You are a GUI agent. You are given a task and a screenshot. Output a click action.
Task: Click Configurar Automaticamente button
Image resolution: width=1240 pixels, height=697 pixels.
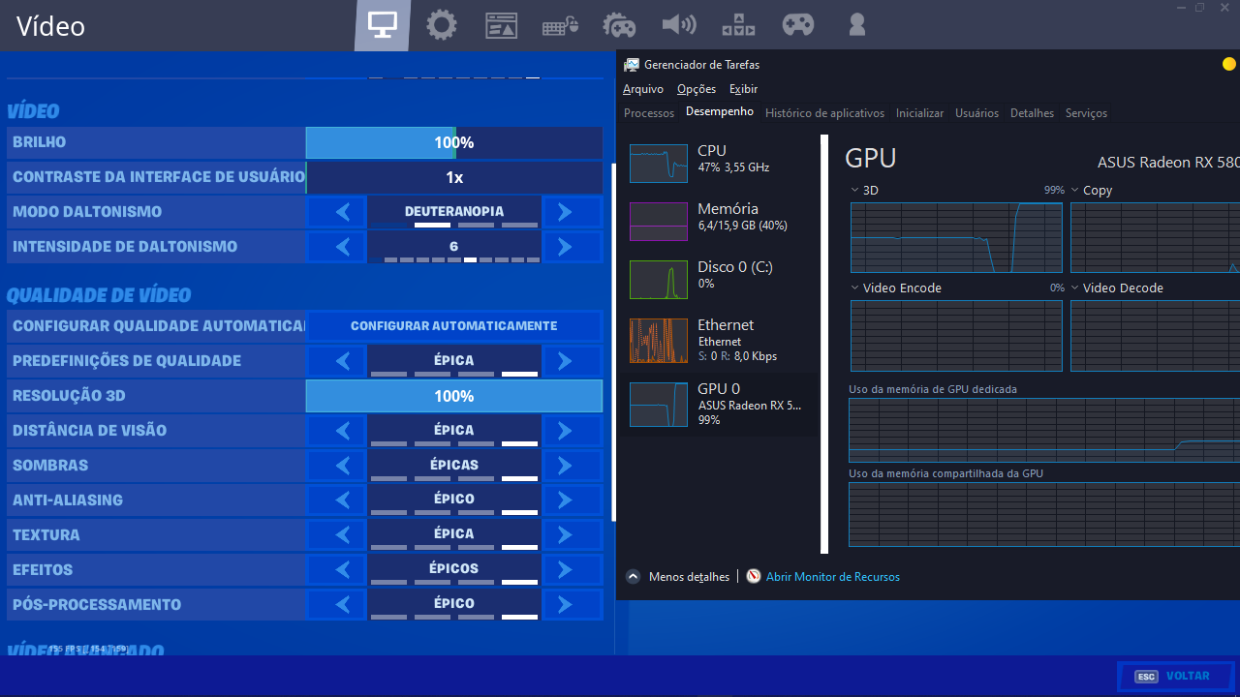[454, 326]
